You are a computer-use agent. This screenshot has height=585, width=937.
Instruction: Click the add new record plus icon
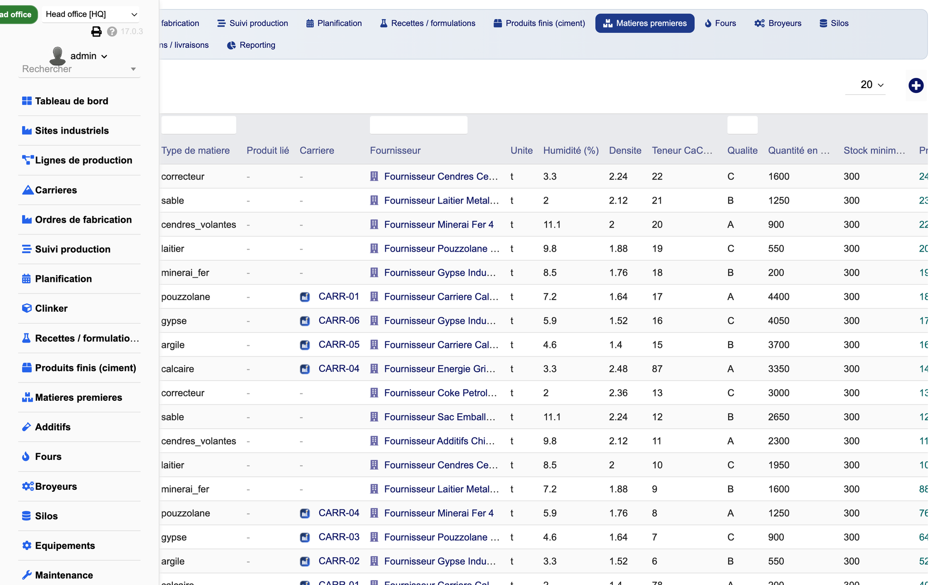pyautogui.click(x=916, y=86)
